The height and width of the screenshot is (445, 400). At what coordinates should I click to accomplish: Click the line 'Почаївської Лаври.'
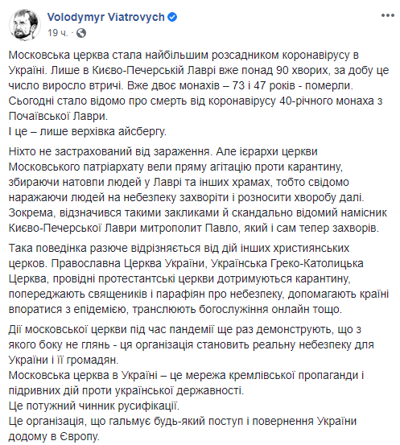[x=58, y=117]
